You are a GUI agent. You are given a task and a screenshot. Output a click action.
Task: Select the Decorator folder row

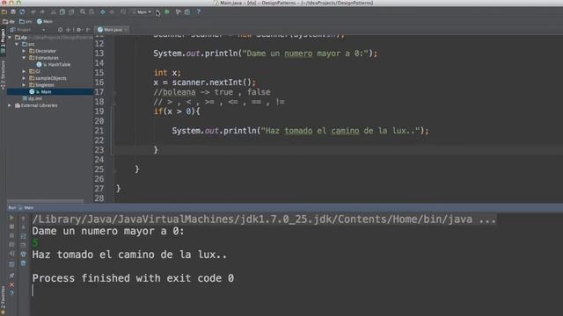pyautogui.click(x=42, y=51)
